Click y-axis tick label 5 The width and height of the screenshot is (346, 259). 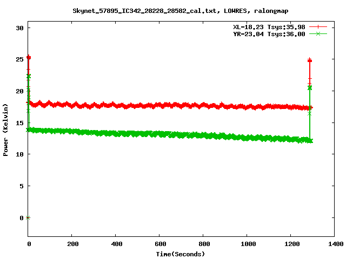pyautogui.click(x=22, y=186)
